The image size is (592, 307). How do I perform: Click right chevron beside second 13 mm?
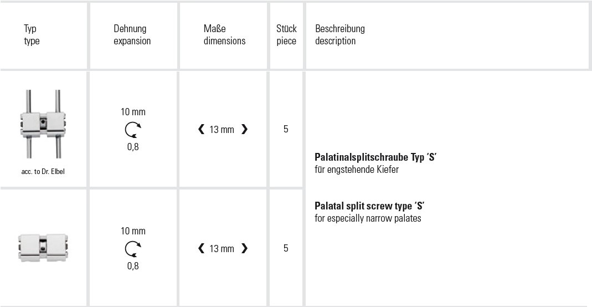tap(245, 248)
